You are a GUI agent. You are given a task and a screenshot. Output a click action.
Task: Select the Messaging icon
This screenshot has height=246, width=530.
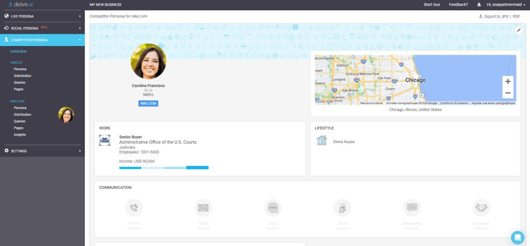[x=412, y=208]
